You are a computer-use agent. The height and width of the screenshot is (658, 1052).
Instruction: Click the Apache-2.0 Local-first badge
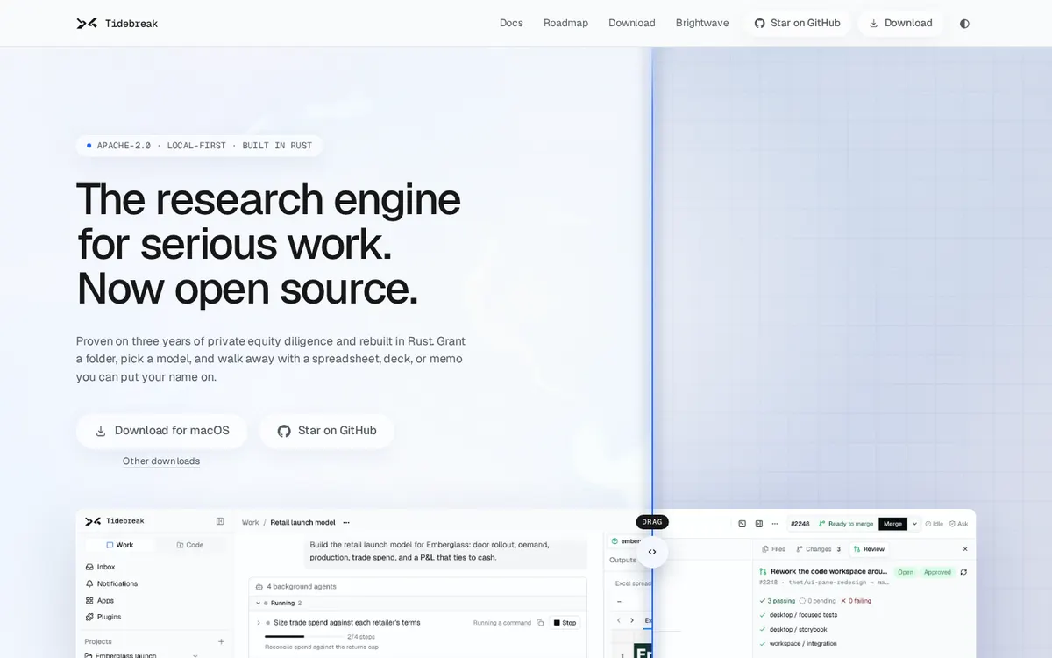pyautogui.click(x=199, y=146)
